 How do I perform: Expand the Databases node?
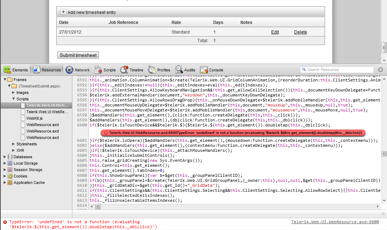pyautogui.click(x=5, y=157)
